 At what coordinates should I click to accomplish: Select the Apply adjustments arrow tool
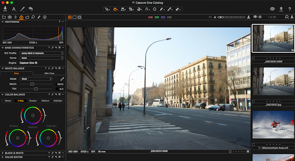click(x=178, y=9)
